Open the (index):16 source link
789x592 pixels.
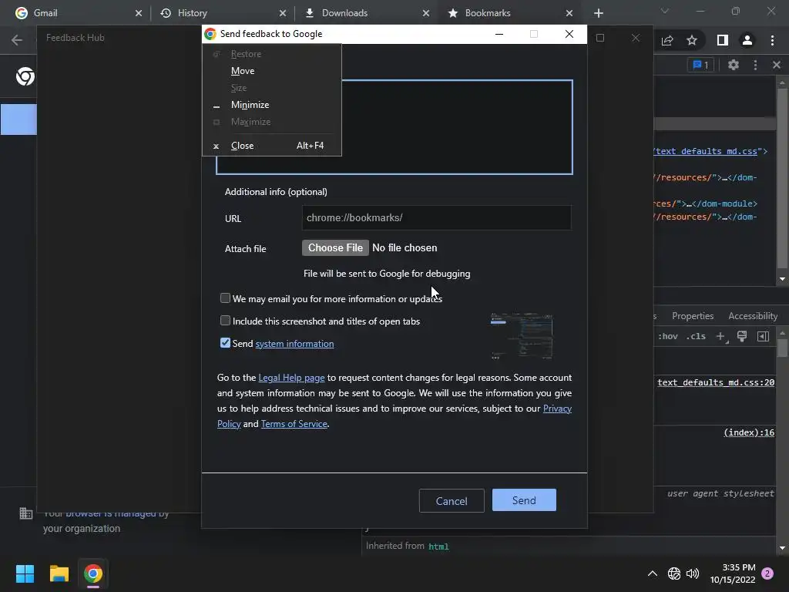click(749, 432)
